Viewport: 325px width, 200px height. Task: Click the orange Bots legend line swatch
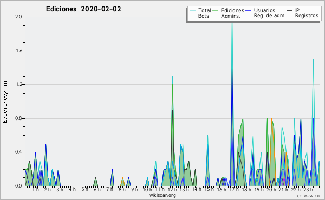click(192, 16)
